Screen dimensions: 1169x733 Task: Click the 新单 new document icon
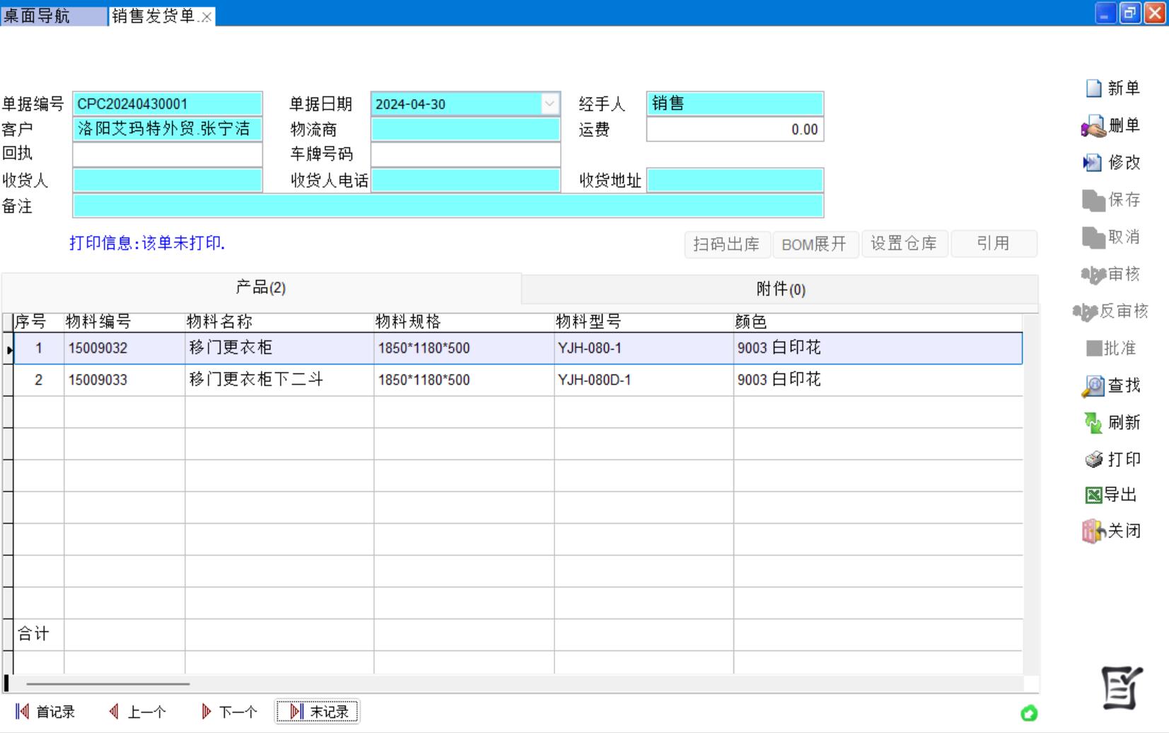point(1094,88)
